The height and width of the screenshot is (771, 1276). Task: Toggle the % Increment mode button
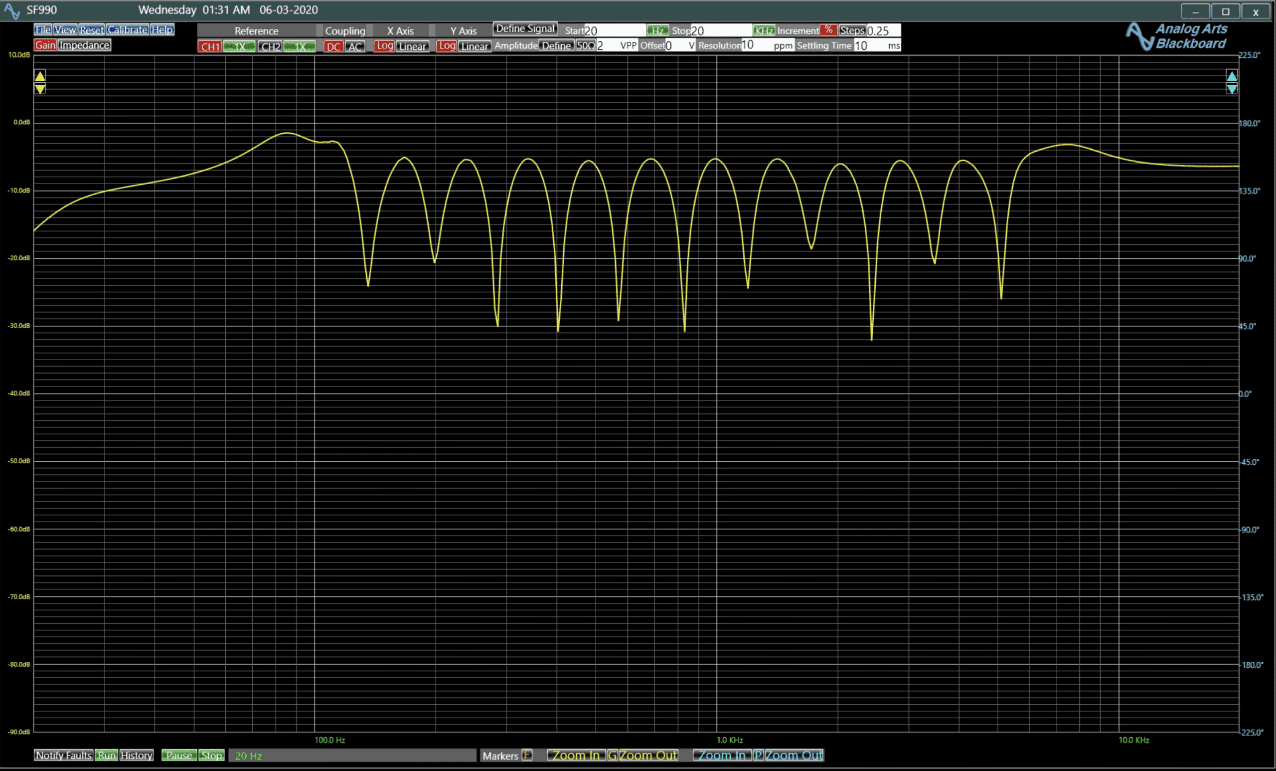[x=828, y=29]
